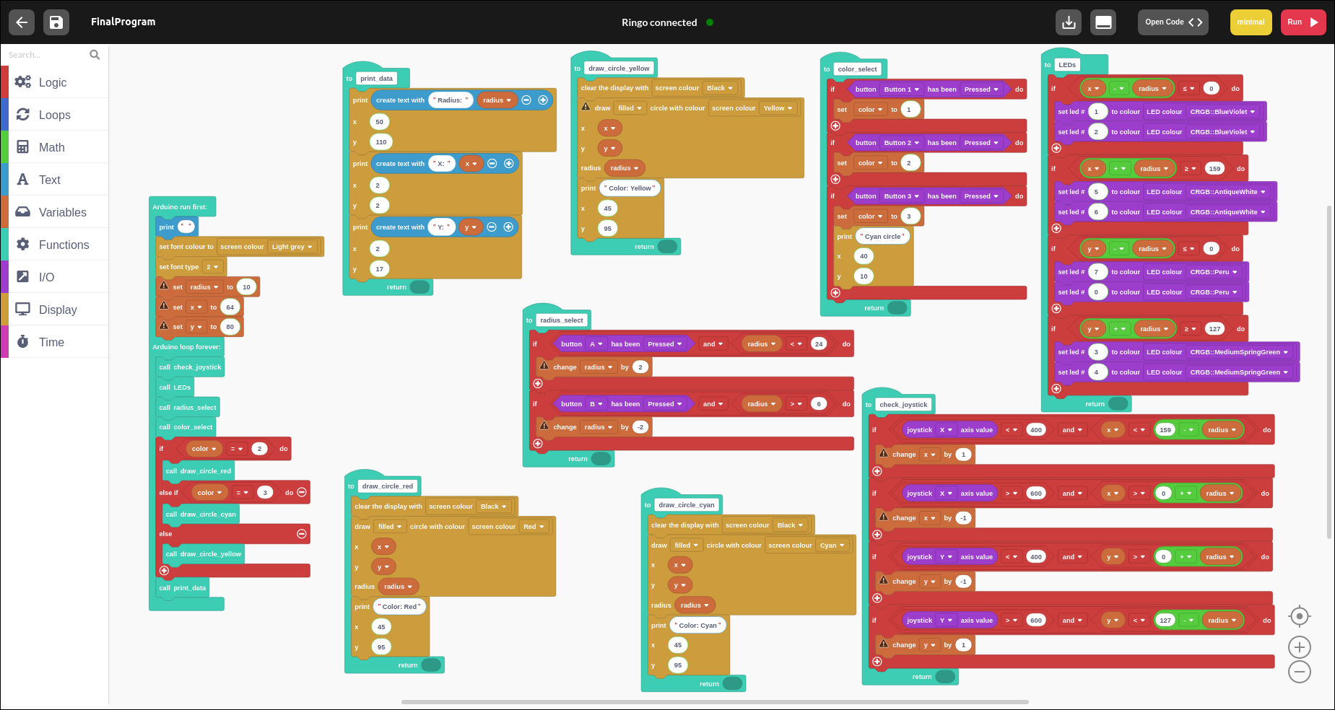
Task: Open Cyan colour dropdown in draw_circle_cyan
Action: click(832, 545)
